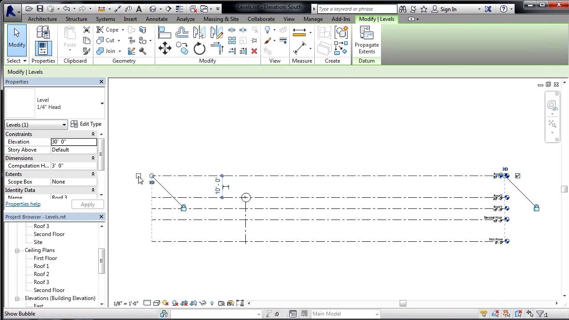The width and height of the screenshot is (569, 320).
Task: Select the Copy tool in Modify panel
Action: pos(182,48)
